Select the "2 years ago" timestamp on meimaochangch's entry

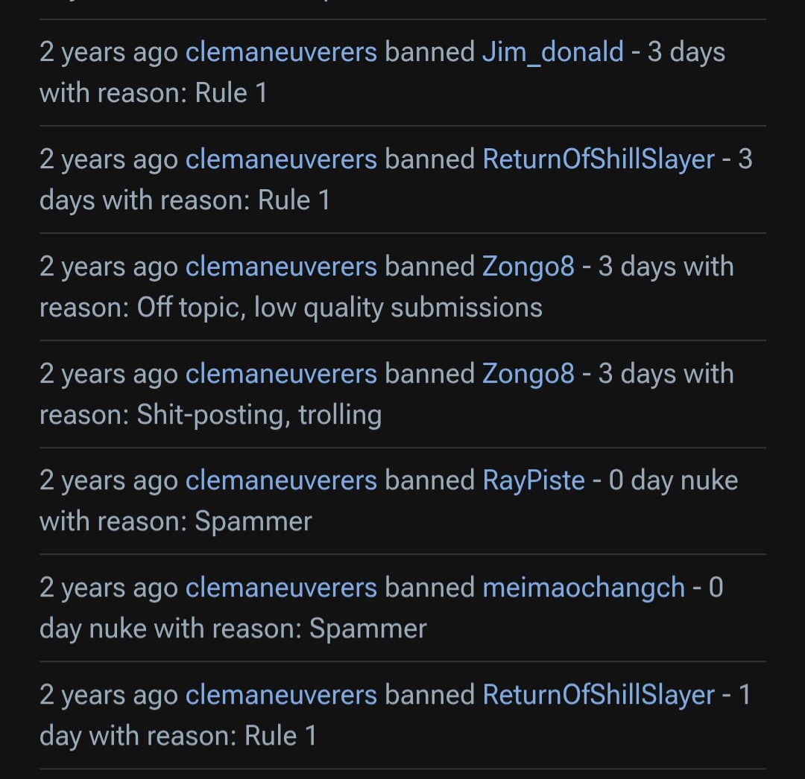109,588
